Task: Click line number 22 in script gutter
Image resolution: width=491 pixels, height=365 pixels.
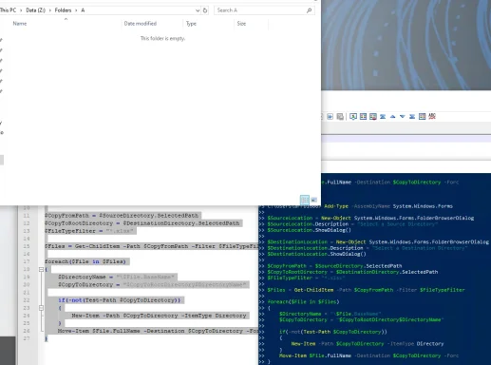Action: (27, 300)
